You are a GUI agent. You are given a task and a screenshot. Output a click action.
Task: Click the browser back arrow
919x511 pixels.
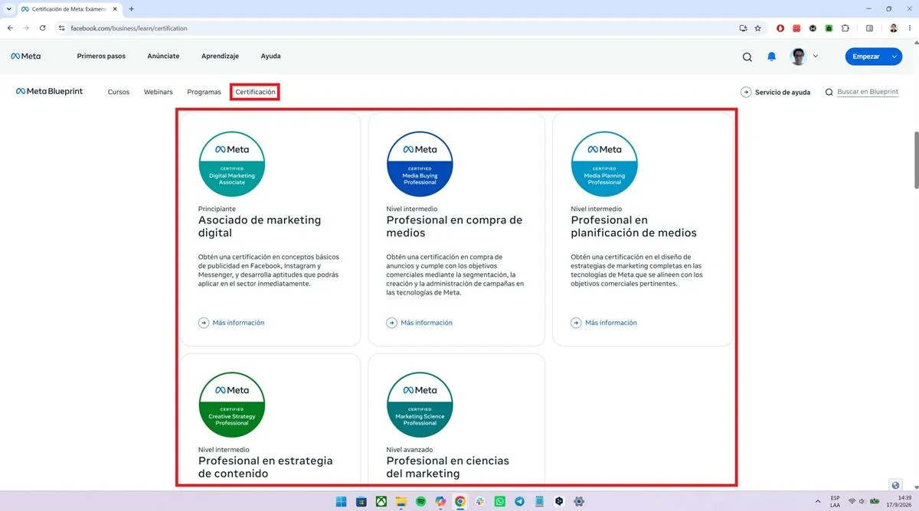[x=11, y=28]
